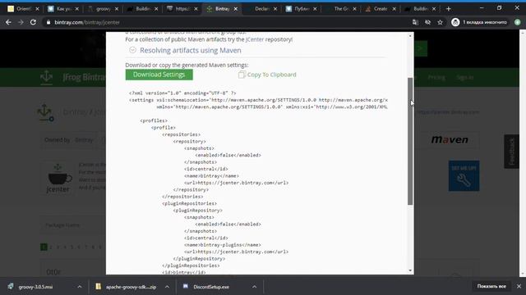Open apache-groovy-sdk zip download item

click(x=127, y=287)
